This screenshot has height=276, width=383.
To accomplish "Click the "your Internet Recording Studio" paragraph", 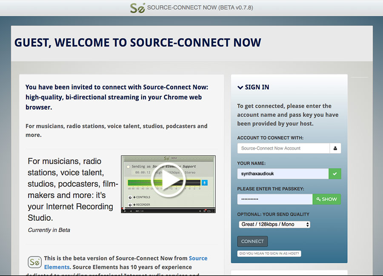I will tap(73, 189).
